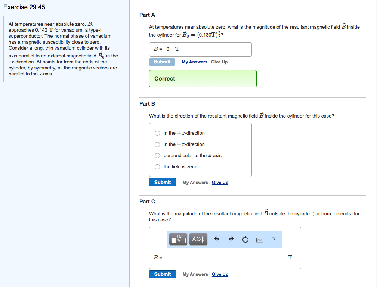377x287 pixels.
Task: Open the math templates palette in equation editor
Action: [x=178, y=239]
